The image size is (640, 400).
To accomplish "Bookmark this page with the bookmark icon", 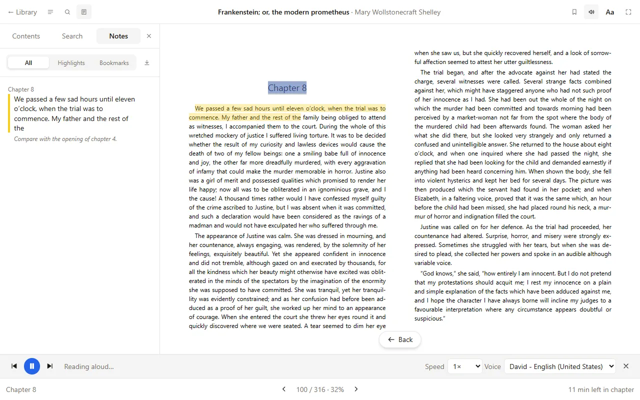I will (574, 12).
